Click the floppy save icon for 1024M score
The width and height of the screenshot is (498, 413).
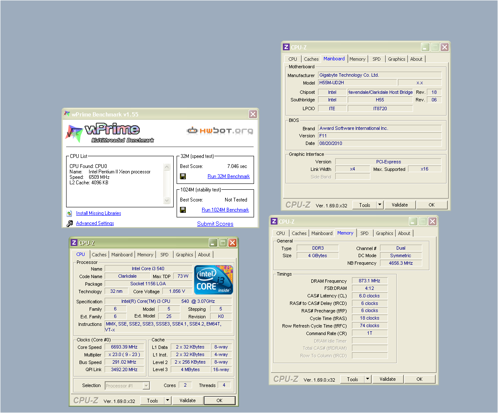183,210
